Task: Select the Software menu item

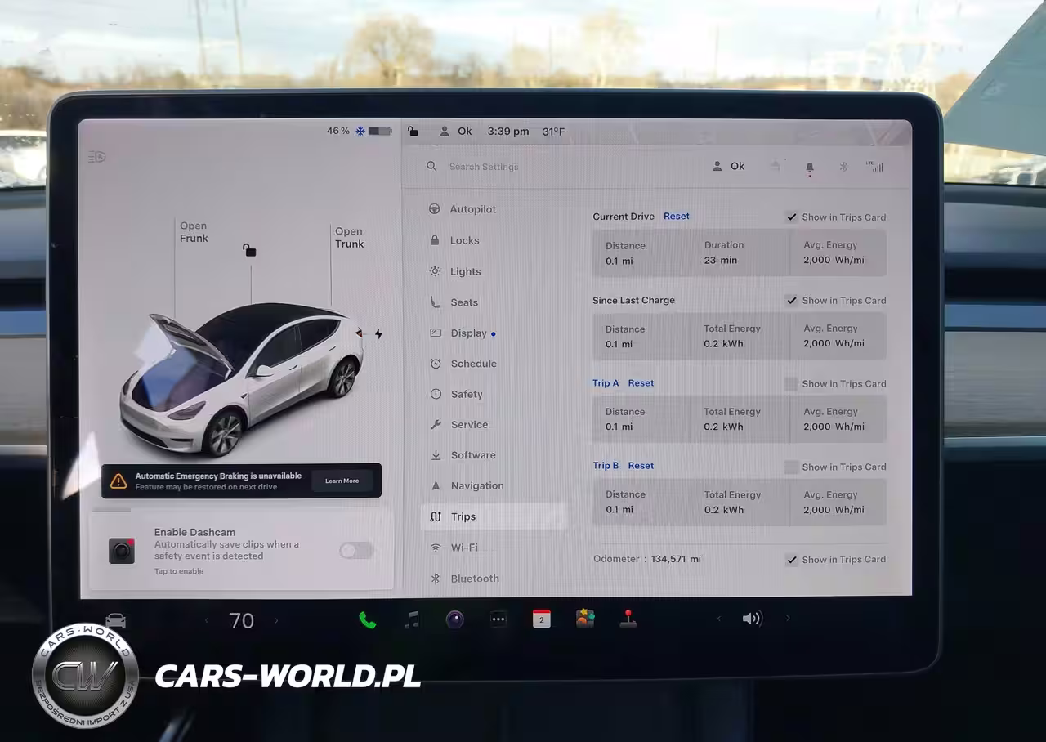Action: coord(472,455)
